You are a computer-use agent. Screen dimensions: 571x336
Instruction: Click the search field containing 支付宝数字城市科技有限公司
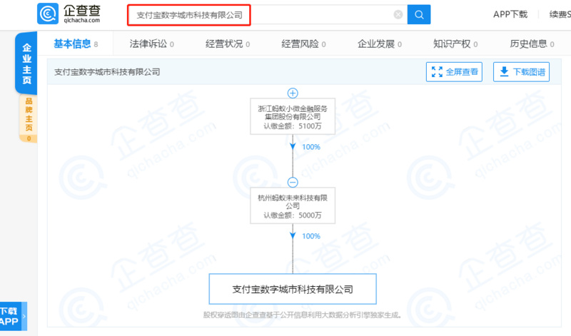[x=267, y=15]
